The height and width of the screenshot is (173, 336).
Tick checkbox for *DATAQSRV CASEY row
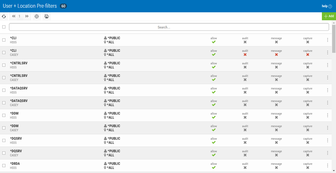(4, 103)
